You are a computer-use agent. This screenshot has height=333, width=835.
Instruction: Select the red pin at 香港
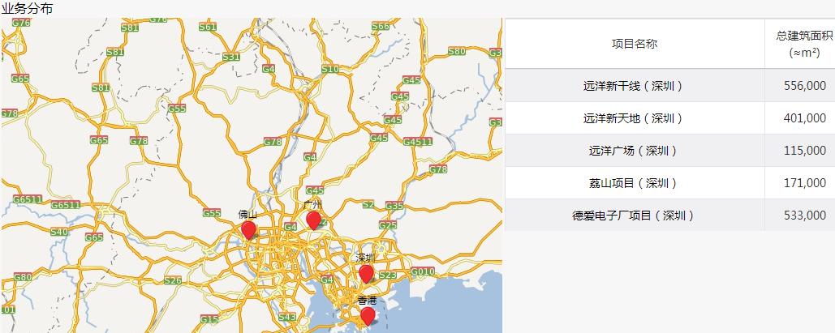point(368,316)
